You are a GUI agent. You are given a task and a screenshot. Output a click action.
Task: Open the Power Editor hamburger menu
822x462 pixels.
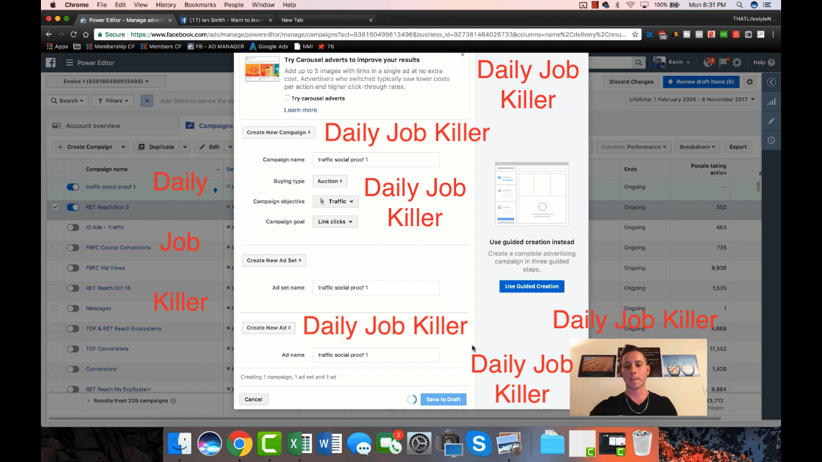coord(69,63)
